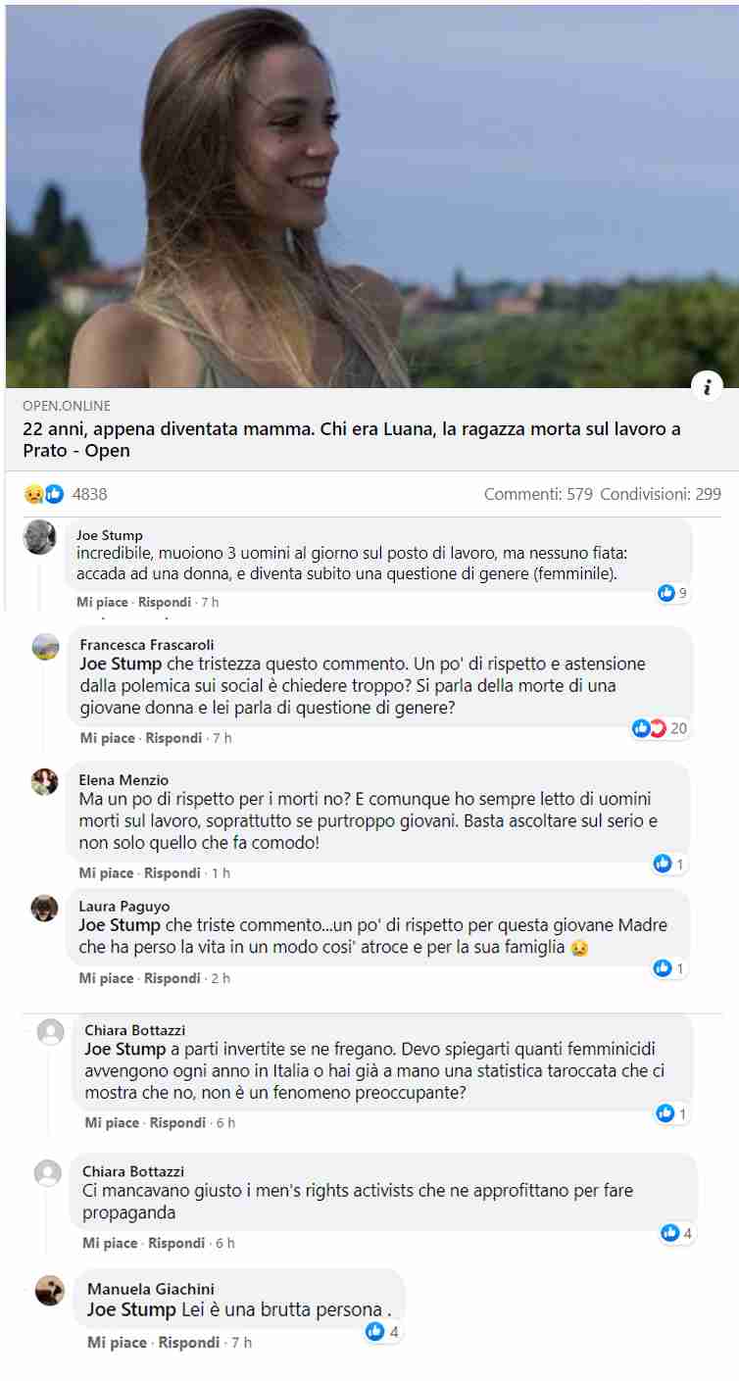
Task: Click Manuela Giachini's avatar
Action: 50,1291
